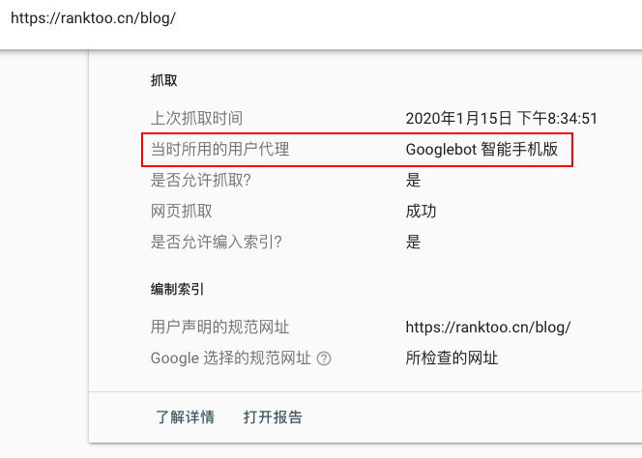This screenshot has height=458, width=642.
Task: Click the 用户声明的规范网址 label
Action: (x=219, y=327)
